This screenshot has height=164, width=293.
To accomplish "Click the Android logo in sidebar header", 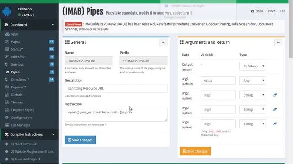I will click(x=7, y=12).
